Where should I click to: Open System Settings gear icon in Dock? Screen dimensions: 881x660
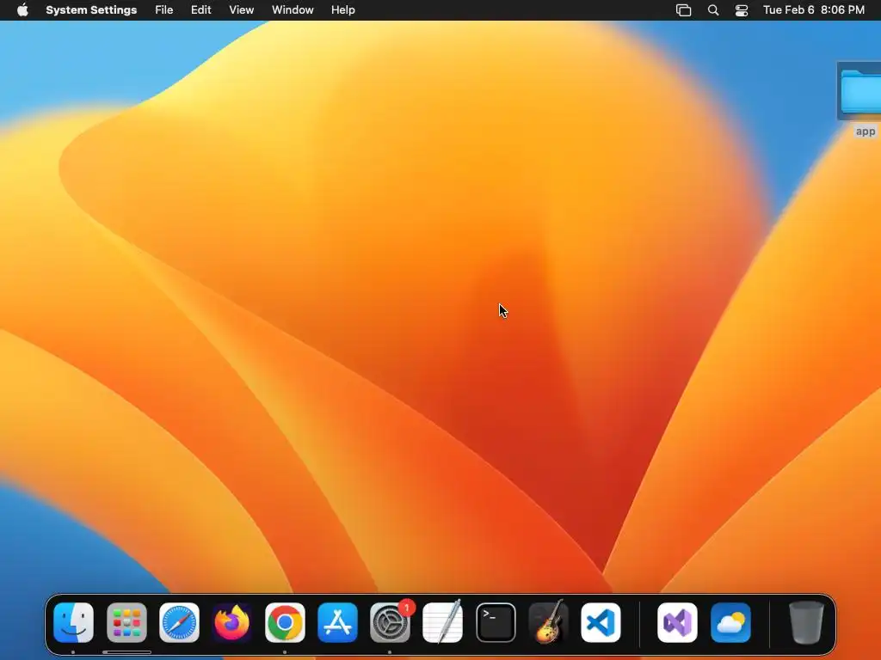(x=390, y=622)
